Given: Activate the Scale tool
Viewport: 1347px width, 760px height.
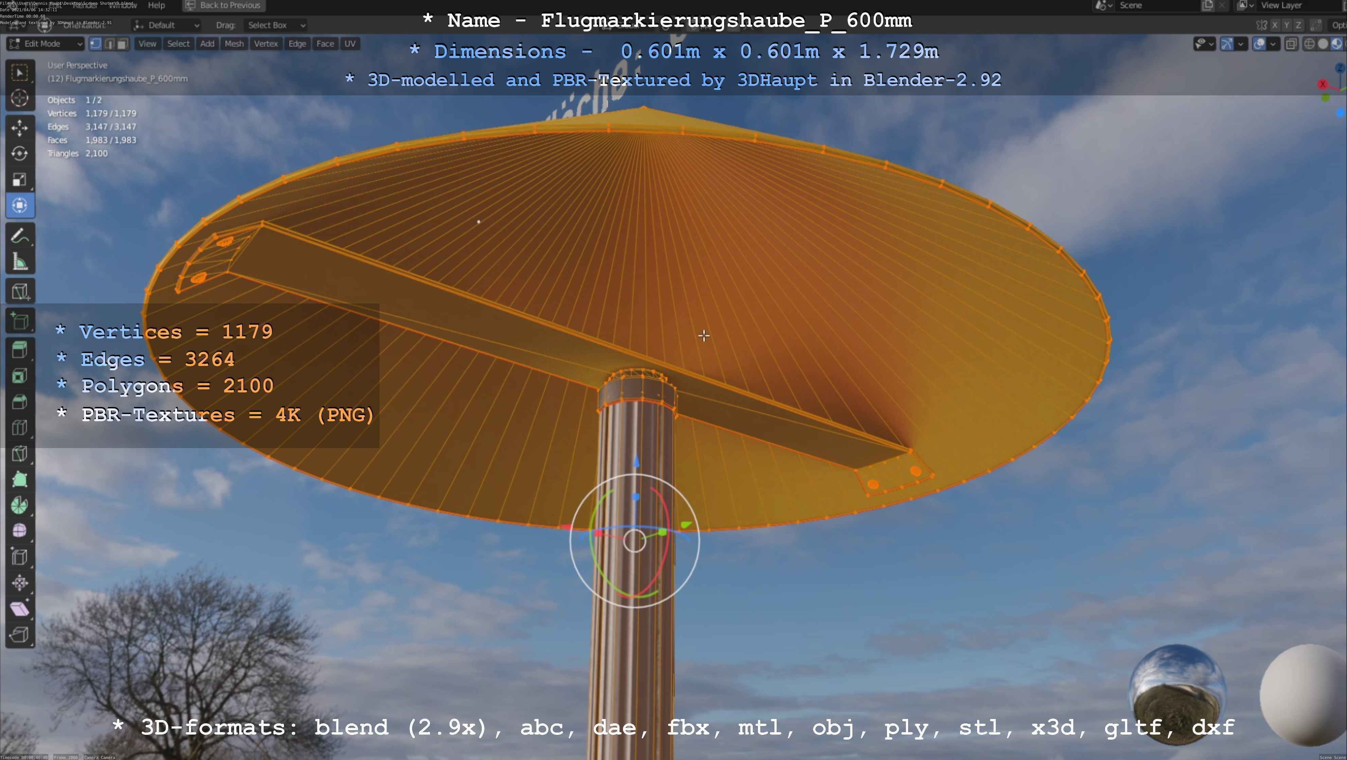Looking at the screenshot, I should click(20, 179).
